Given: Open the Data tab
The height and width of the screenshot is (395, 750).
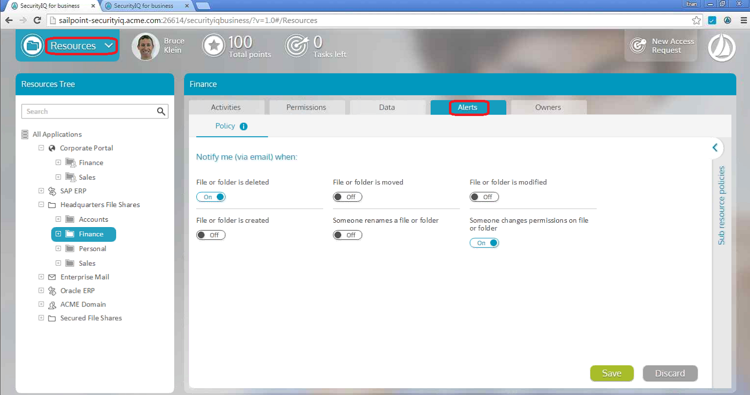Looking at the screenshot, I should [387, 107].
